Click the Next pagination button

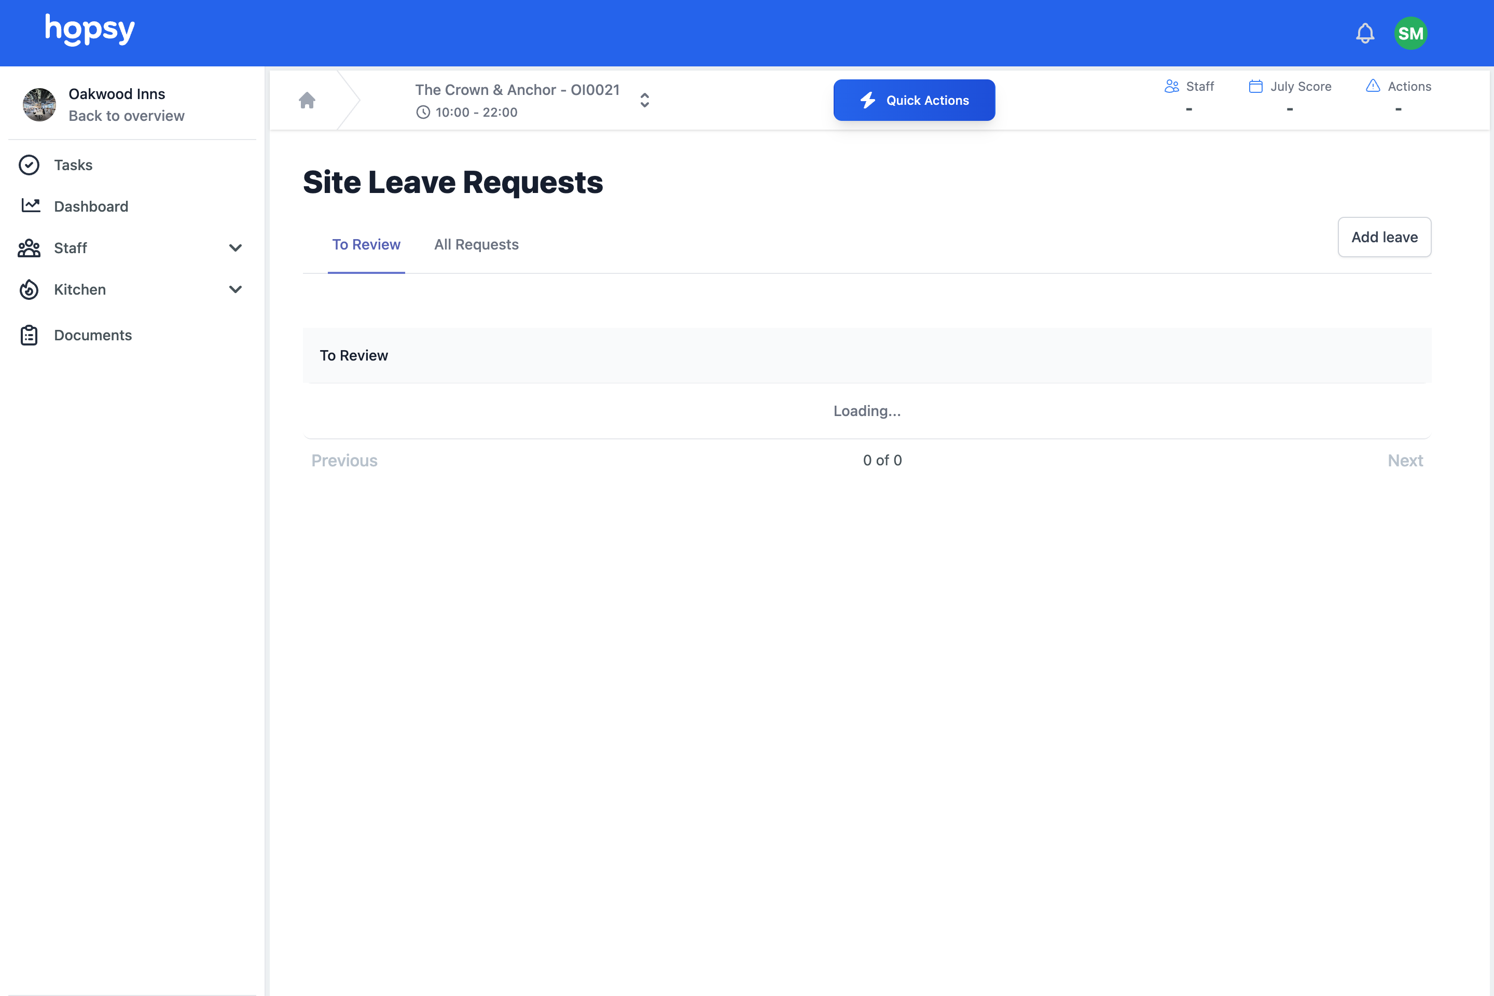pos(1405,461)
